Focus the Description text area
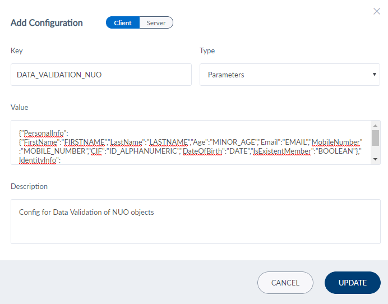The height and width of the screenshot is (304, 388). point(195,223)
